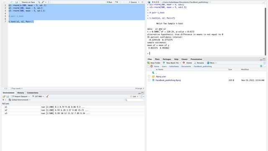The height and width of the screenshot is (151, 268).
Task: Minimize the Environment pane
Action: [x=139, y=93]
